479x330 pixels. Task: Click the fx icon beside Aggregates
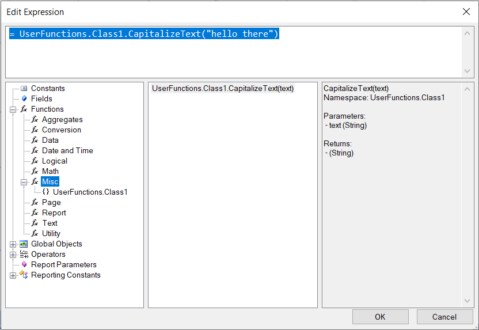[x=35, y=119]
